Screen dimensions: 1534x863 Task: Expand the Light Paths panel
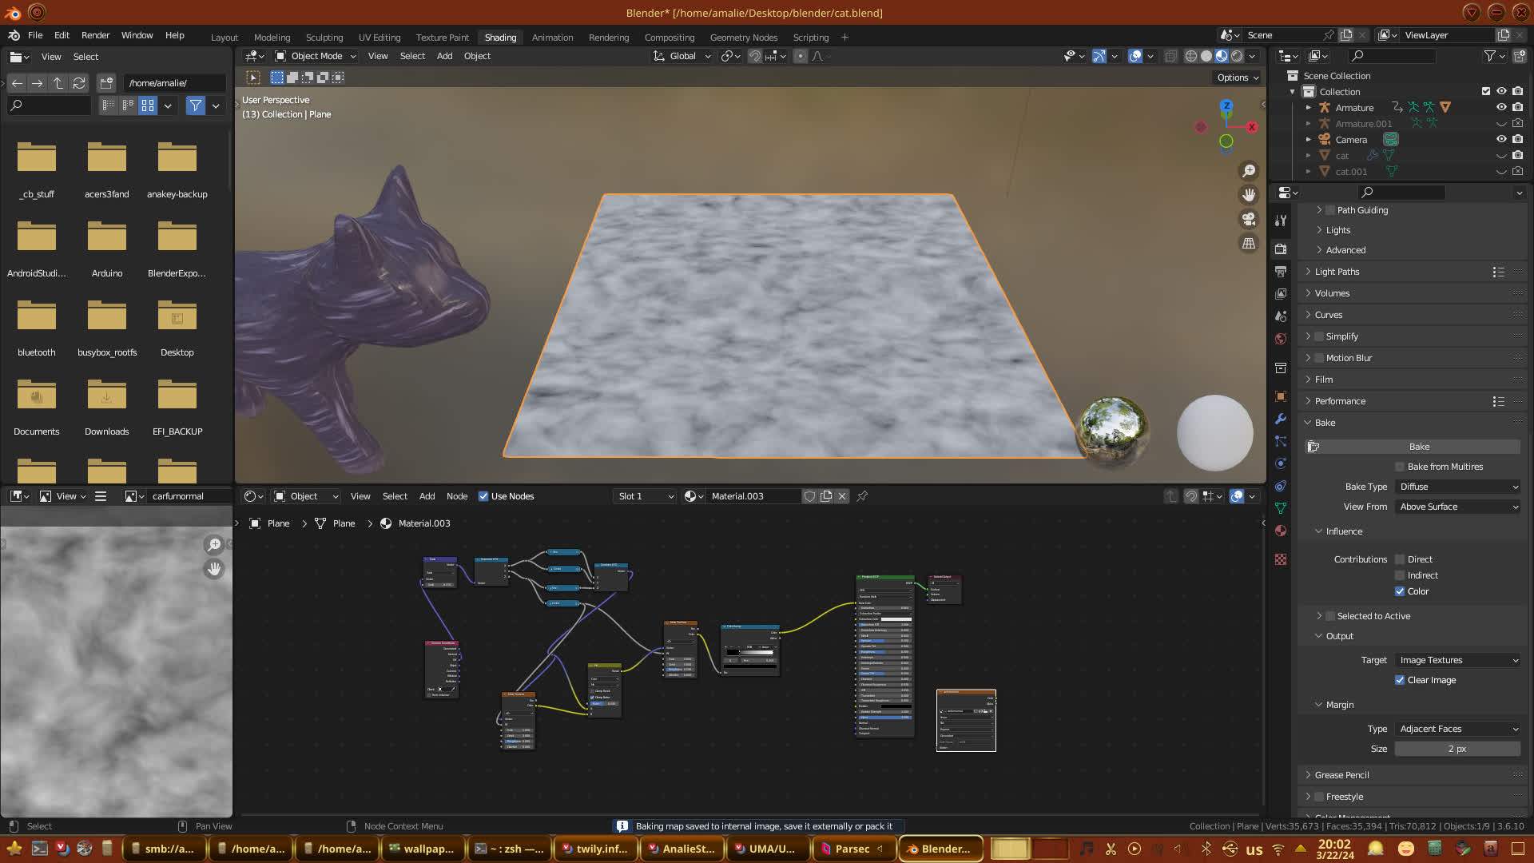click(1337, 272)
